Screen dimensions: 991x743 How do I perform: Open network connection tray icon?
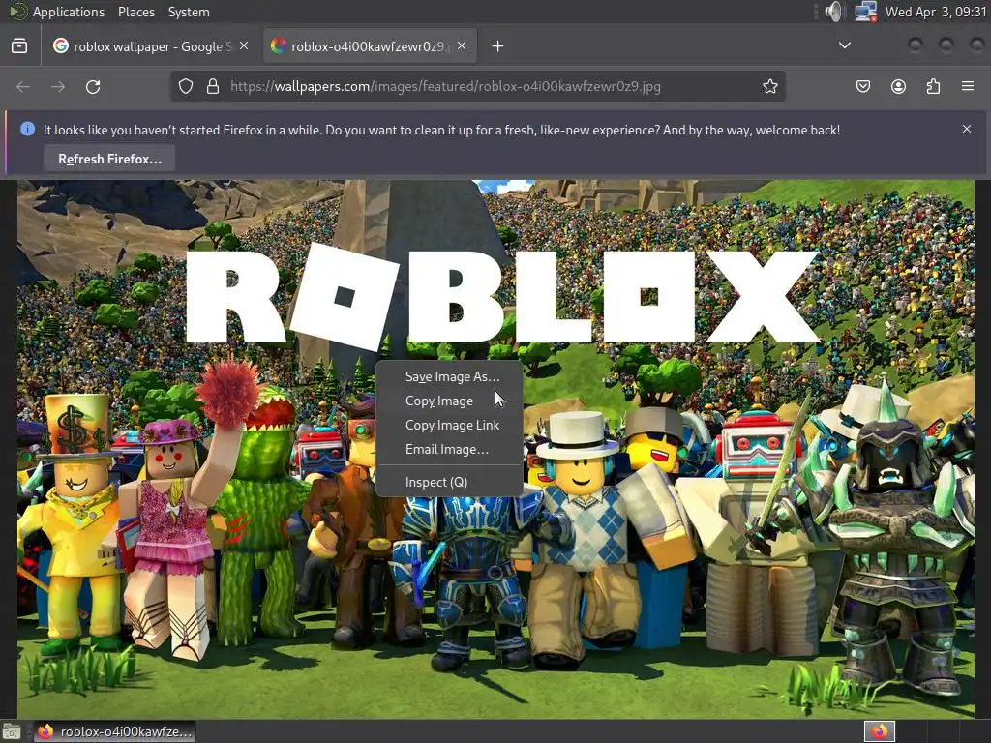[x=865, y=12]
